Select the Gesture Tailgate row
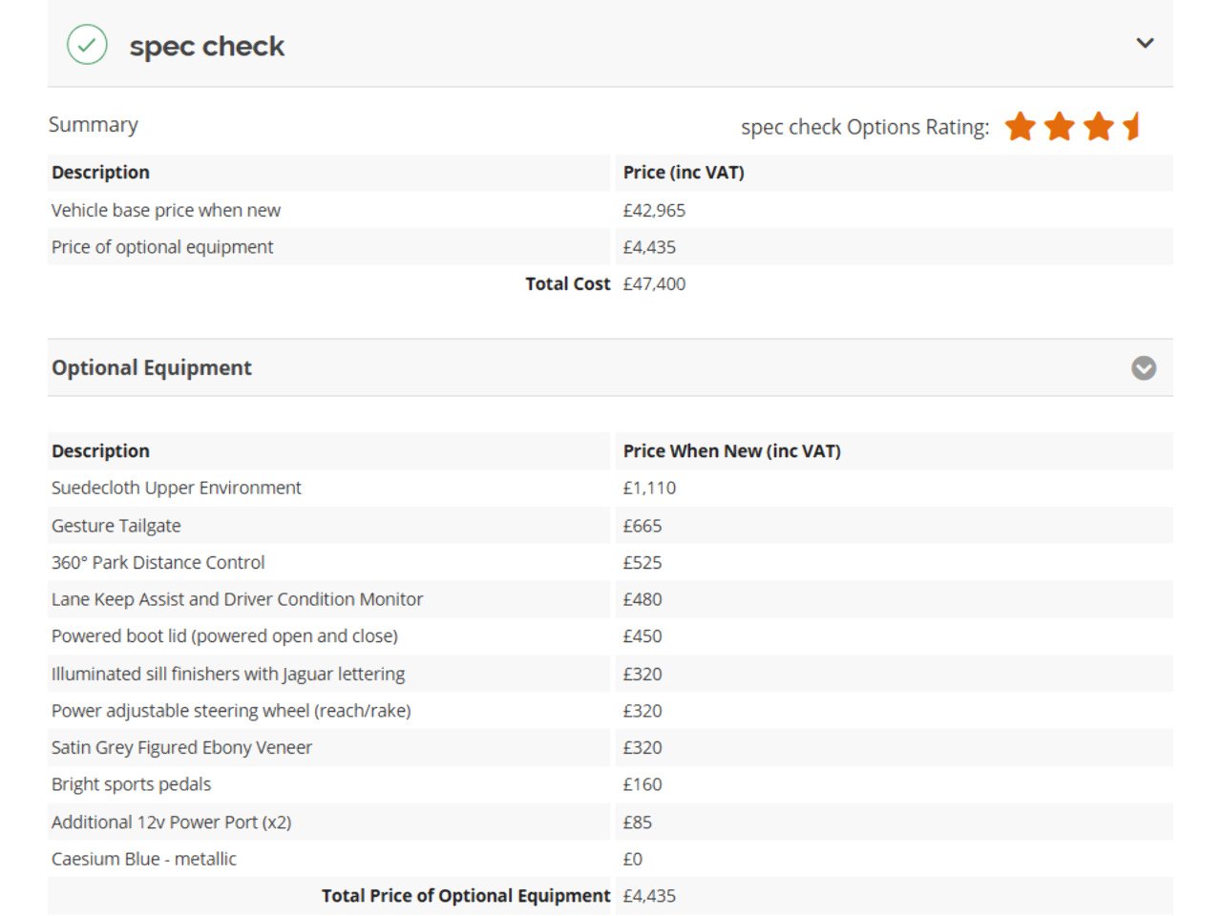The width and height of the screenshot is (1222, 916). [x=116, y=526]
